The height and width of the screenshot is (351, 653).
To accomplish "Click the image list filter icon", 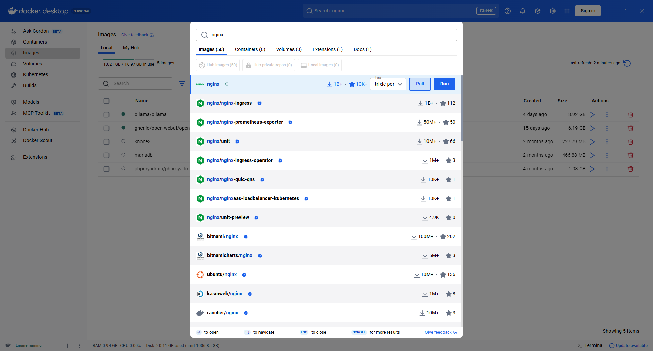I will click(x=182, y=83).
